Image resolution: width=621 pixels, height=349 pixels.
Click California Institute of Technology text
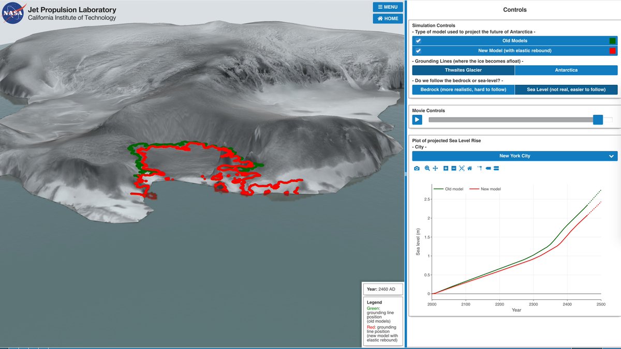click(72, 18)
